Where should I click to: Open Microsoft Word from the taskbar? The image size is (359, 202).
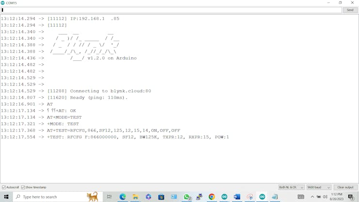[237, 197]
